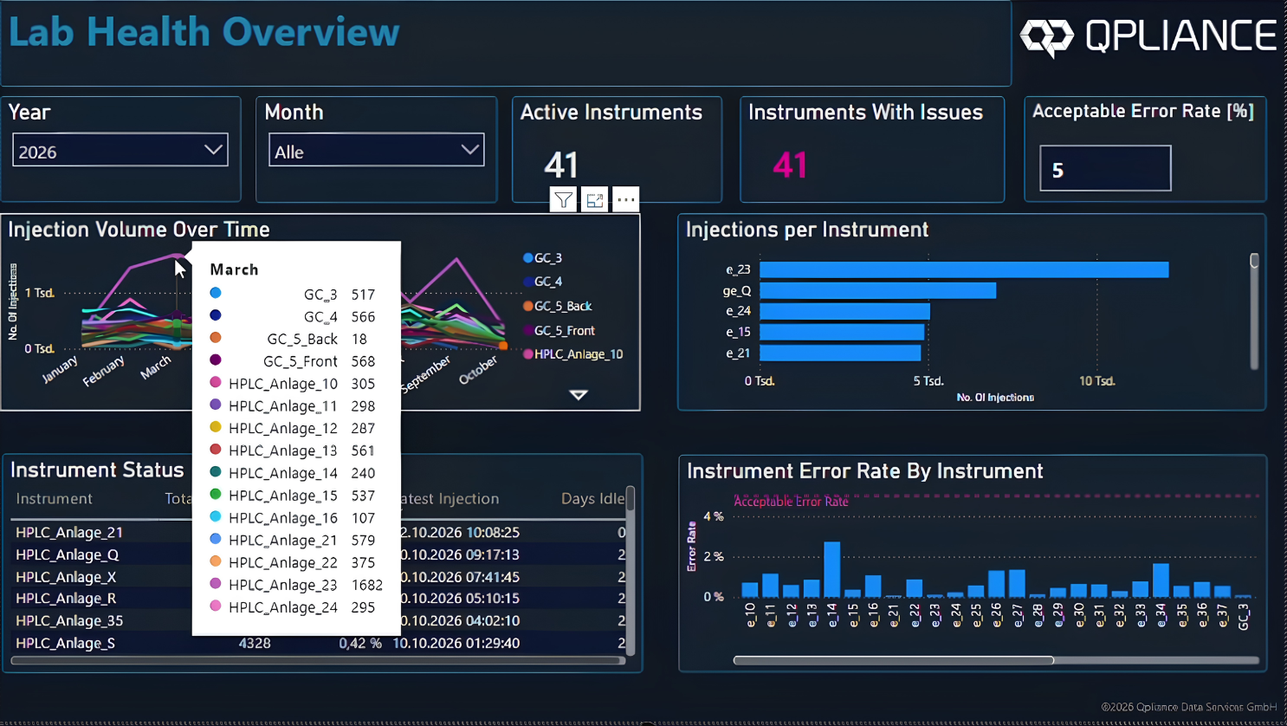Select HPLC_Anlage_Q table row
Image resolution: width=1287 pixels, height=726 pixels.
click(x=318, y=554)
